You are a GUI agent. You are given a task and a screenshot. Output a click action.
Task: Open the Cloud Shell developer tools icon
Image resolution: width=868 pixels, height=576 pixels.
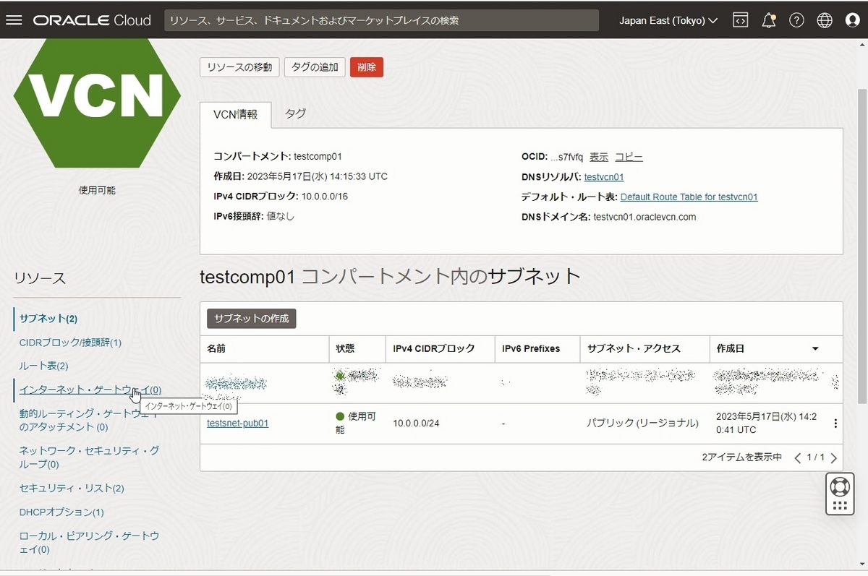[x=740, y=20]
